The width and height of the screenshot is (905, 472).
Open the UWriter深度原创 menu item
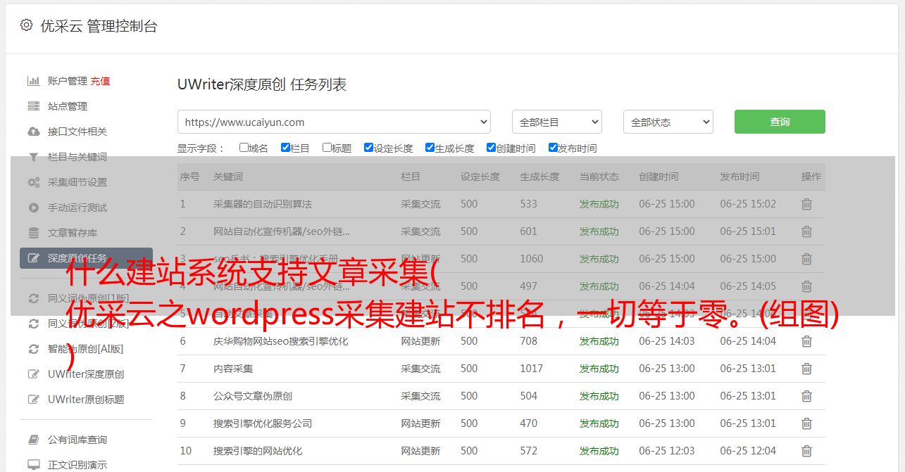pyautogui.click(x=86, y=374)
